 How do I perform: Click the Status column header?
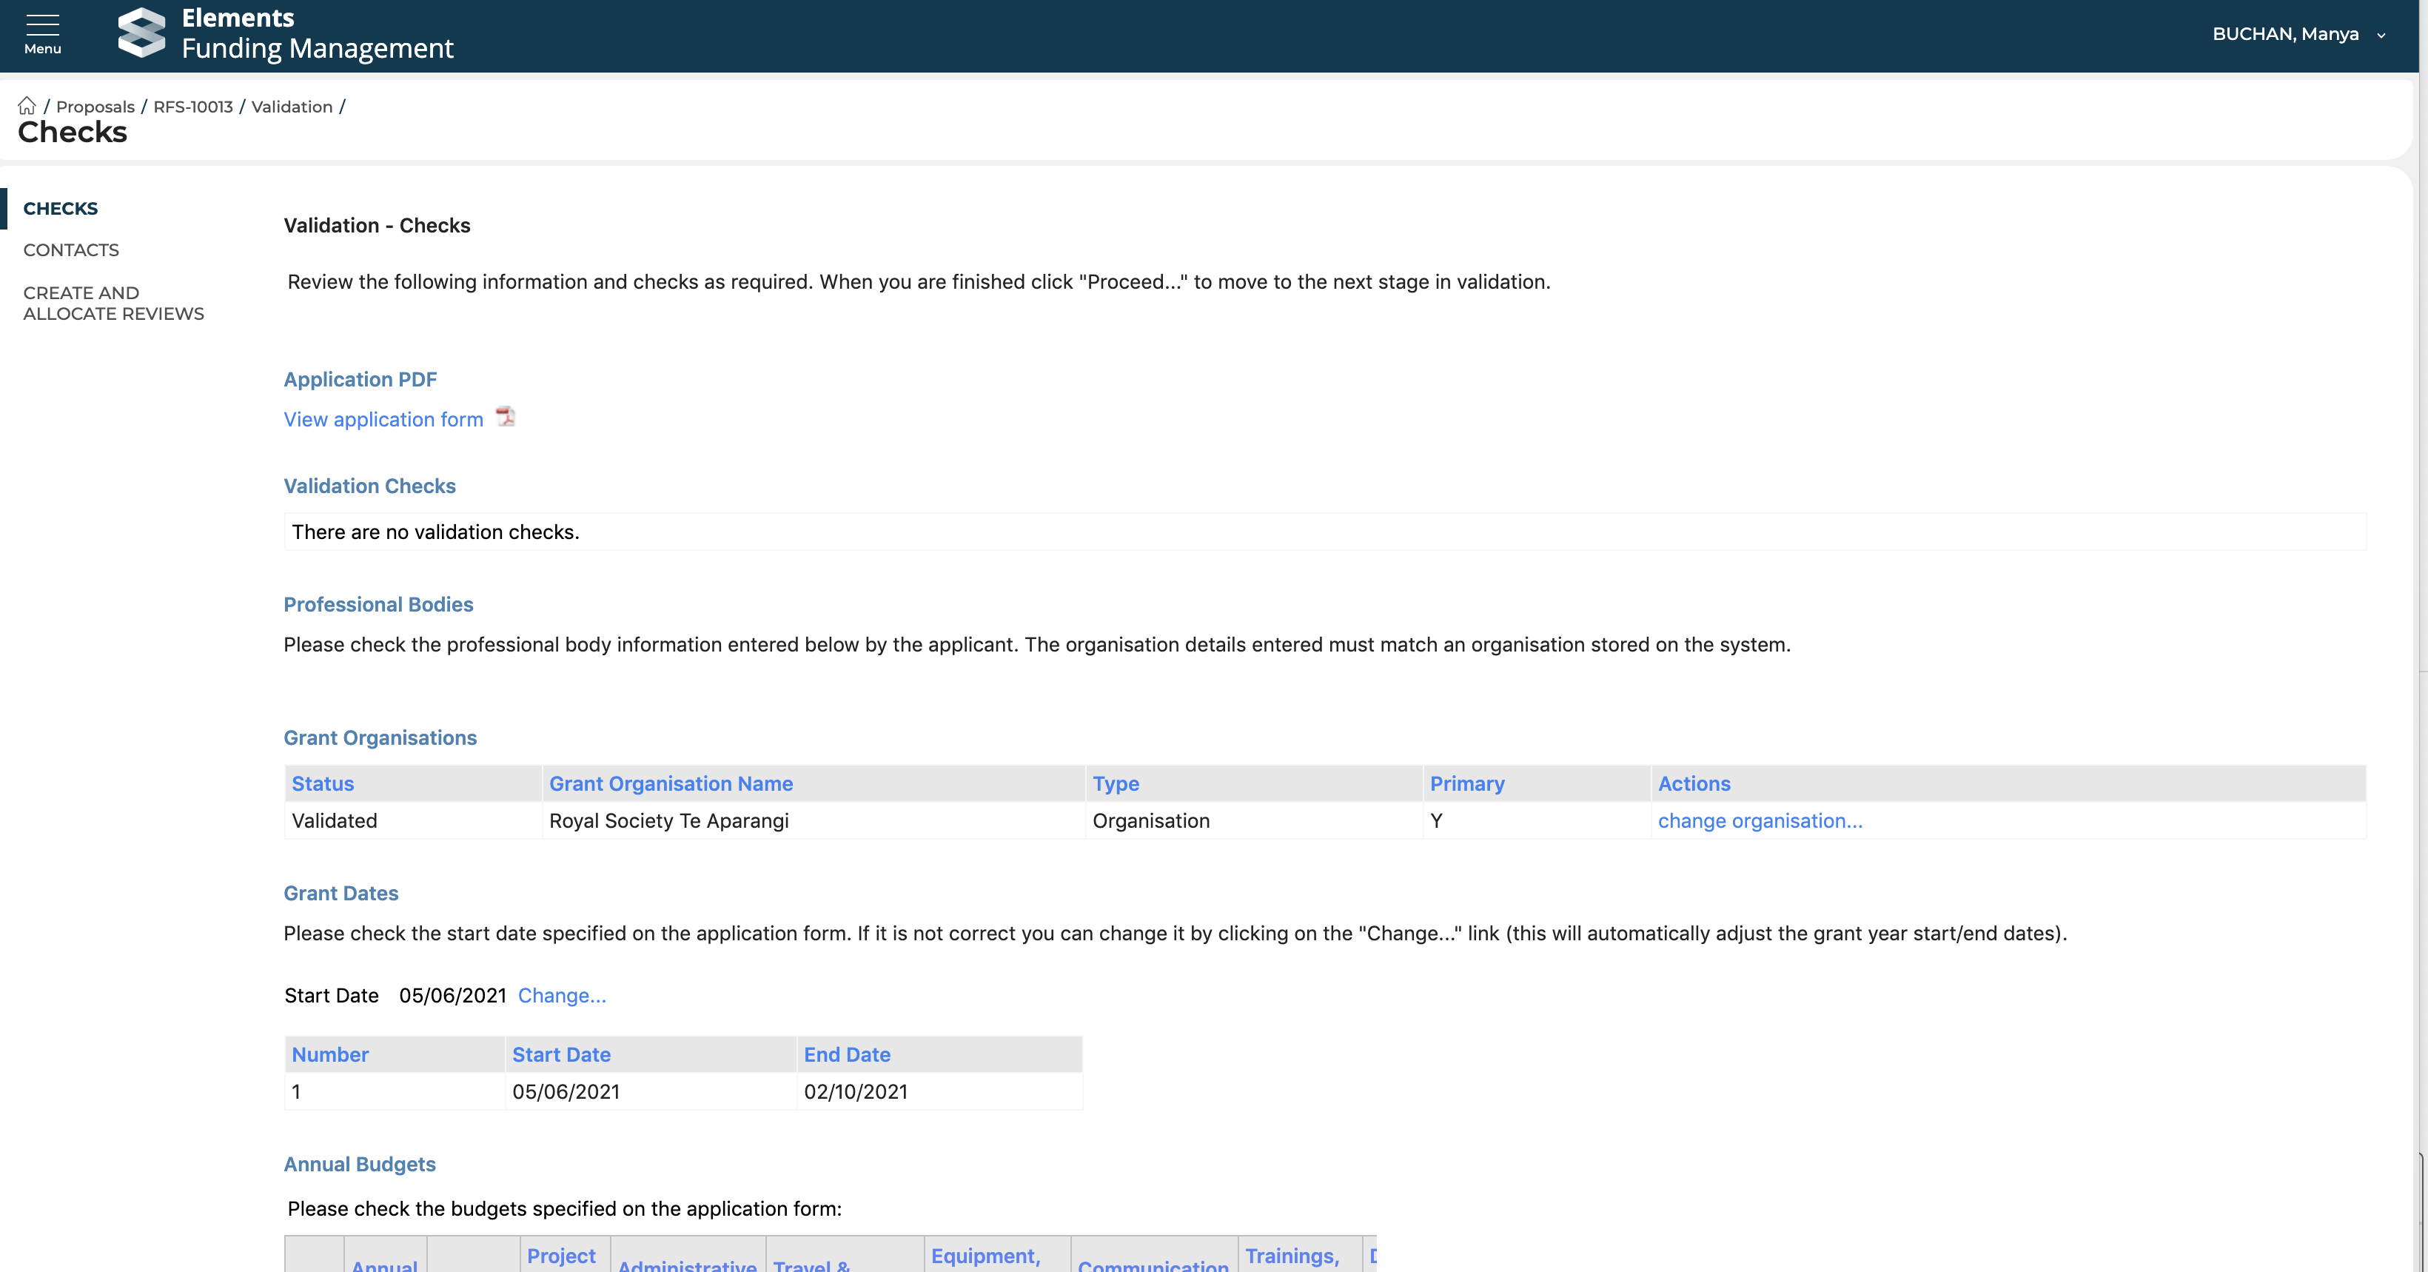(322, 783)
